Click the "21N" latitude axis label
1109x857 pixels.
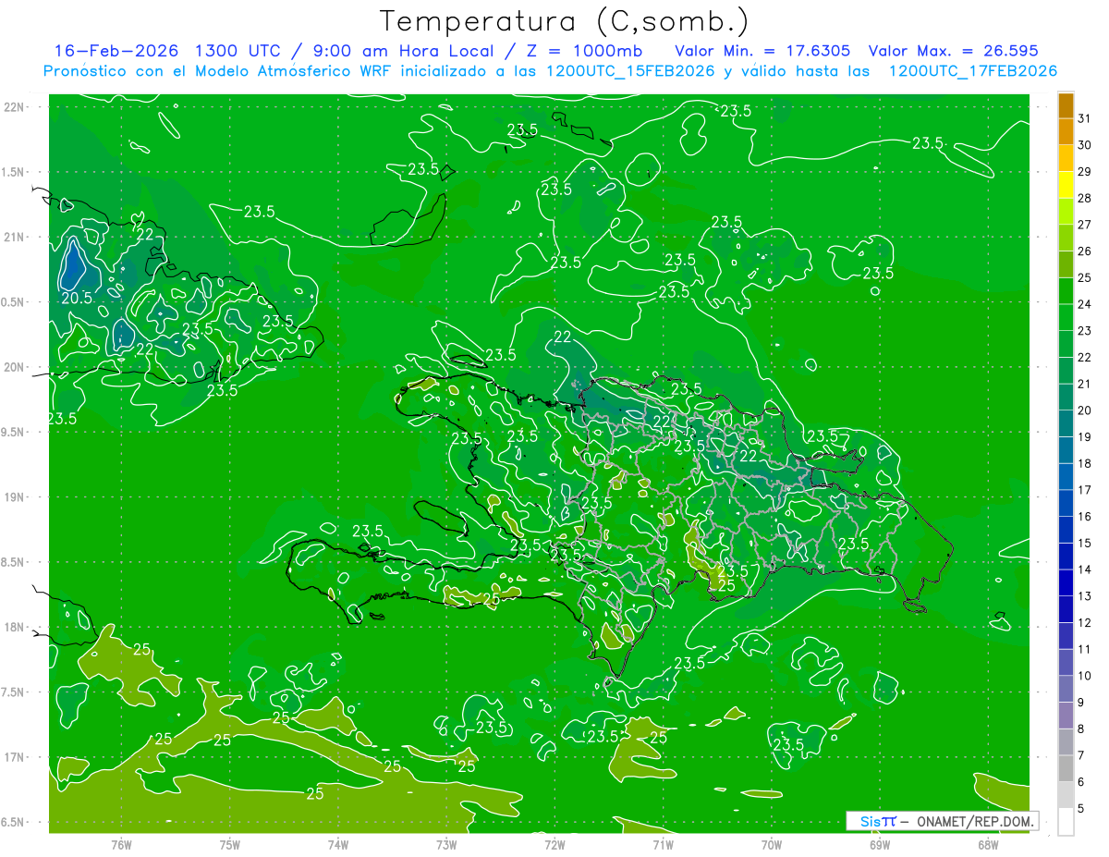coord(15,238)
